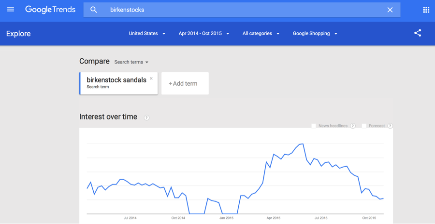The image size is (435, 224).
Task: Enable the Forecast checkbox
Action: tap(364, 126)
